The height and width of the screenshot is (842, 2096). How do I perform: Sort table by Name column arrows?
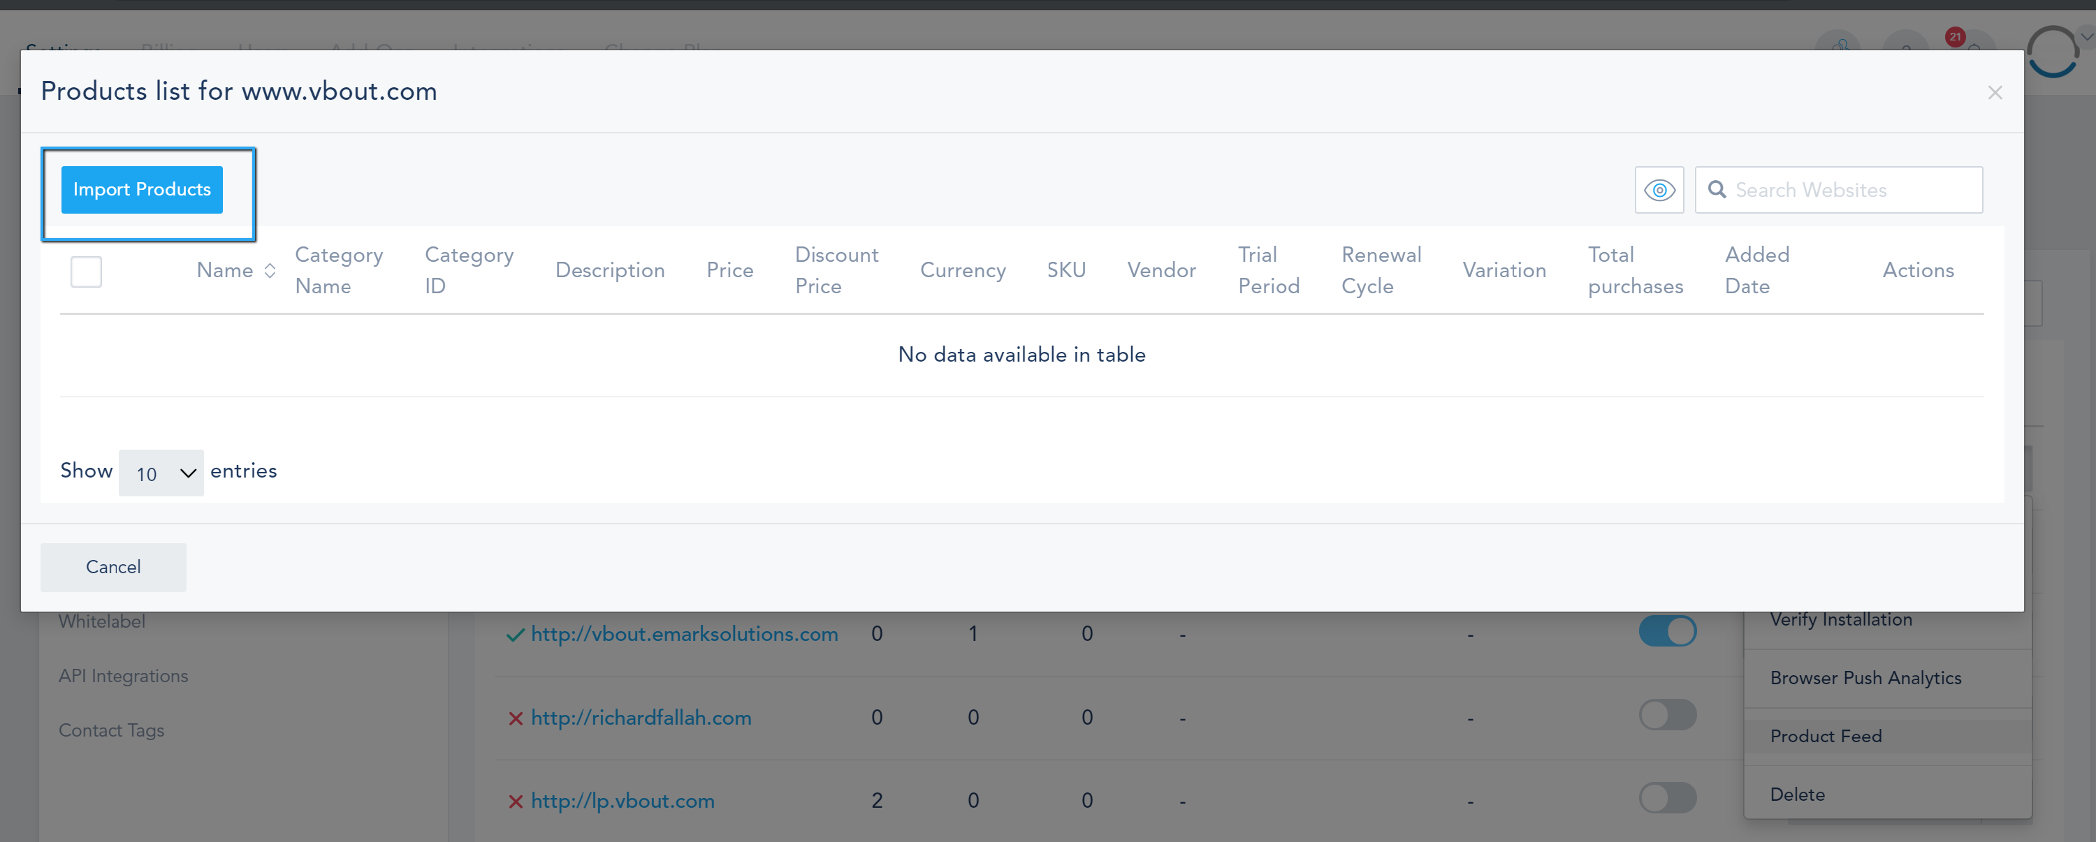tap(270, 271)
